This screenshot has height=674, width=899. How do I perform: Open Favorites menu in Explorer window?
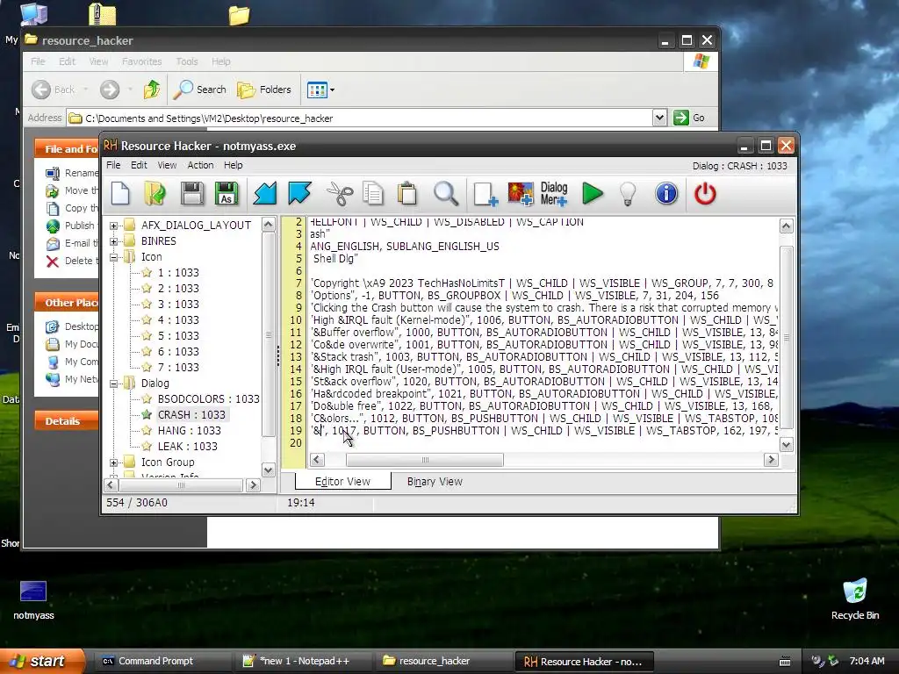(141, 61)
